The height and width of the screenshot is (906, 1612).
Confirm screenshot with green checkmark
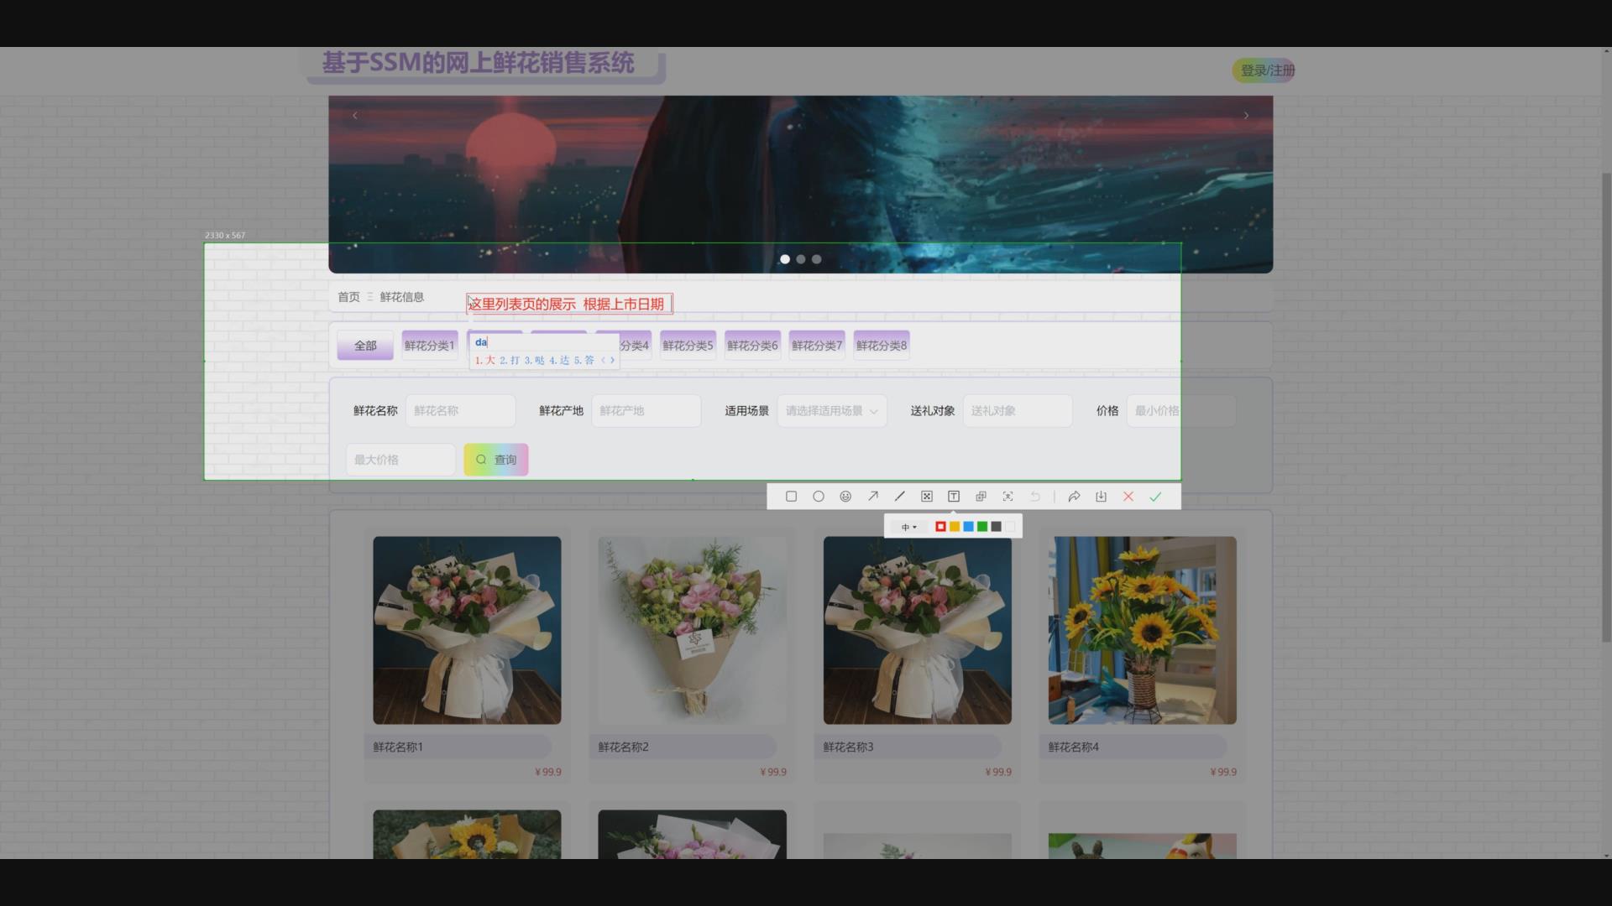(x=1155, y=497)
